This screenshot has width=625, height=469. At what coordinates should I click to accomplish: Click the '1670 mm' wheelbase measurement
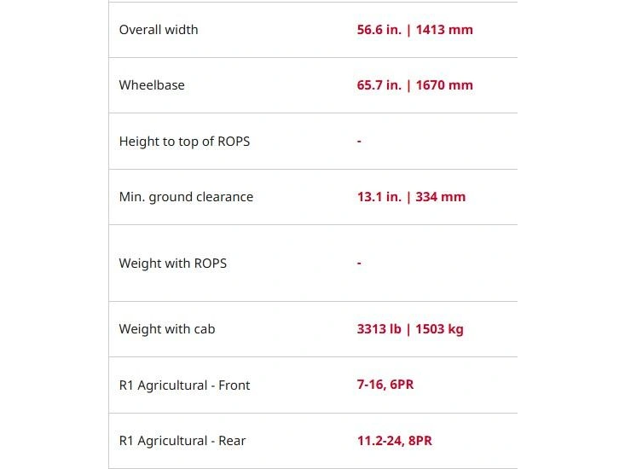443,85
